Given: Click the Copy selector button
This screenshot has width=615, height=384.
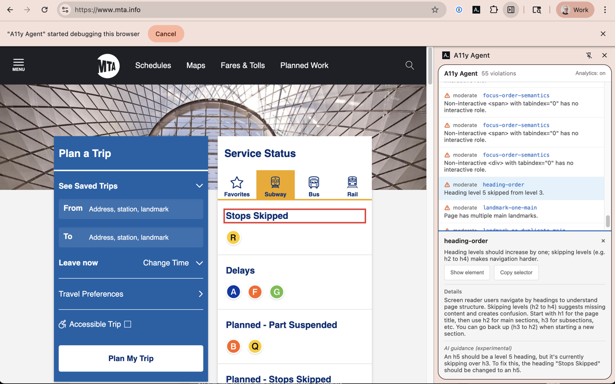Looking at the screenshot, I should coord(516,273).
